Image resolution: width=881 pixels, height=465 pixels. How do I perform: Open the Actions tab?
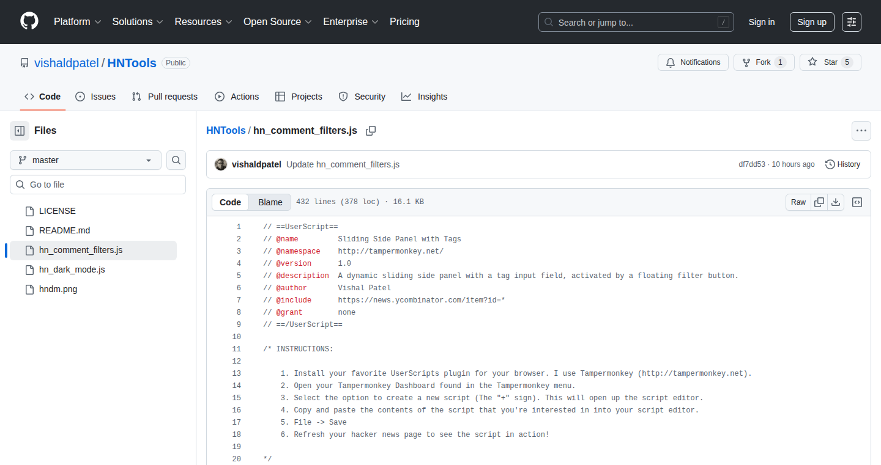(x=237, y=97)
